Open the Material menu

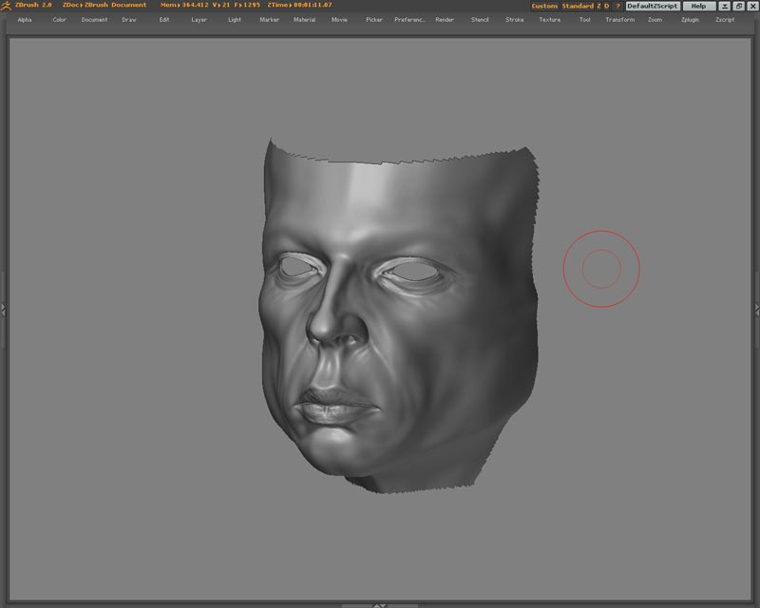(304, 20)
